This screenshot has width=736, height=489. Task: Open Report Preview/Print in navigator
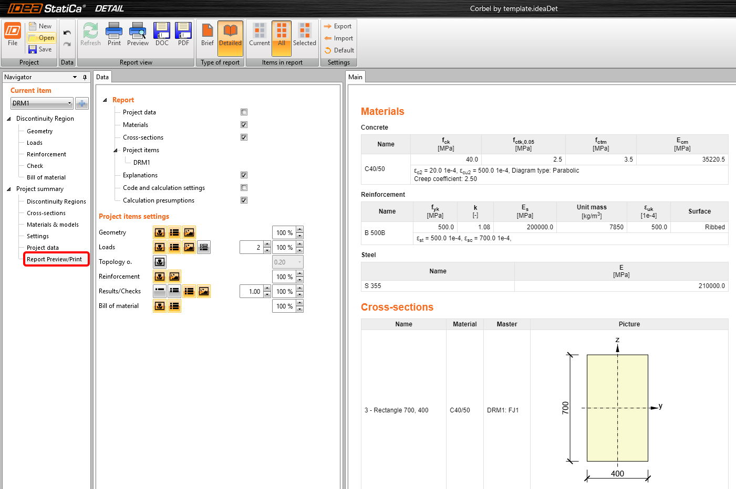point(55,259)
